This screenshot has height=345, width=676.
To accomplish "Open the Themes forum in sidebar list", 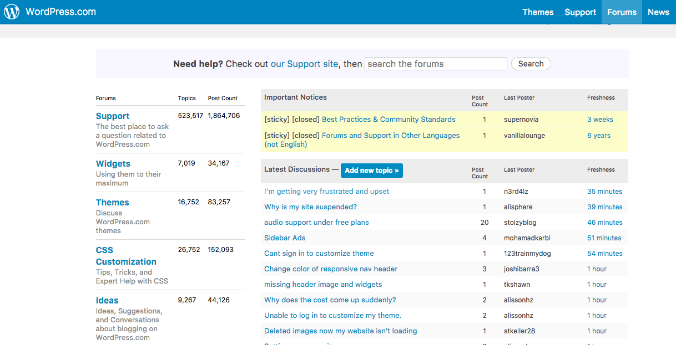I will 112,202.
